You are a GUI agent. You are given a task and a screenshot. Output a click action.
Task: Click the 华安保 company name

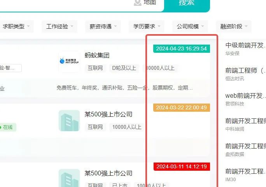(x=233, y=54)
